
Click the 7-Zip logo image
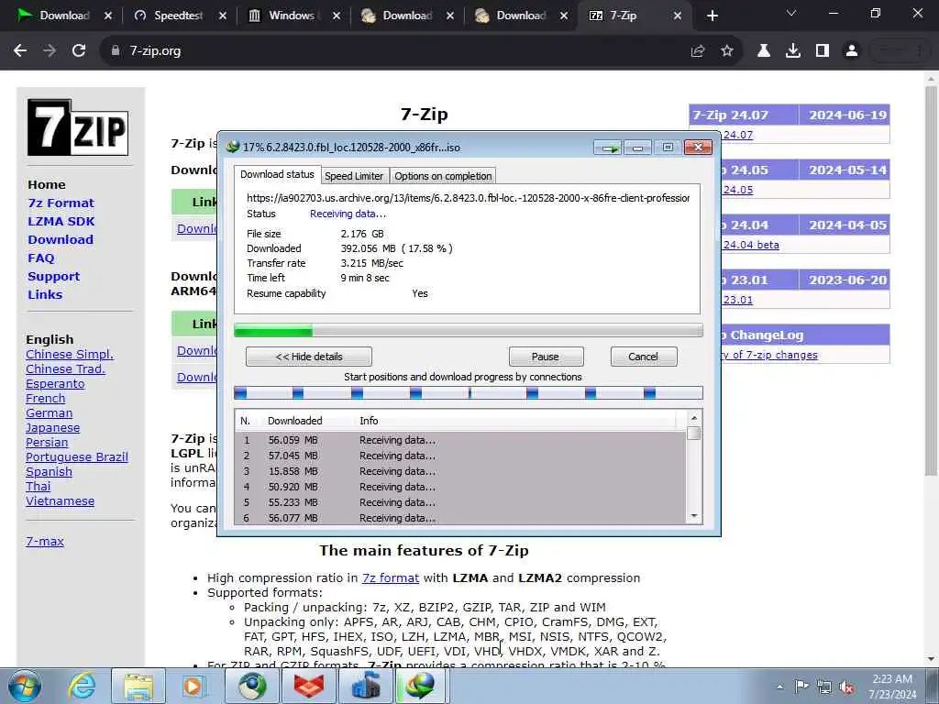point(78,127)
